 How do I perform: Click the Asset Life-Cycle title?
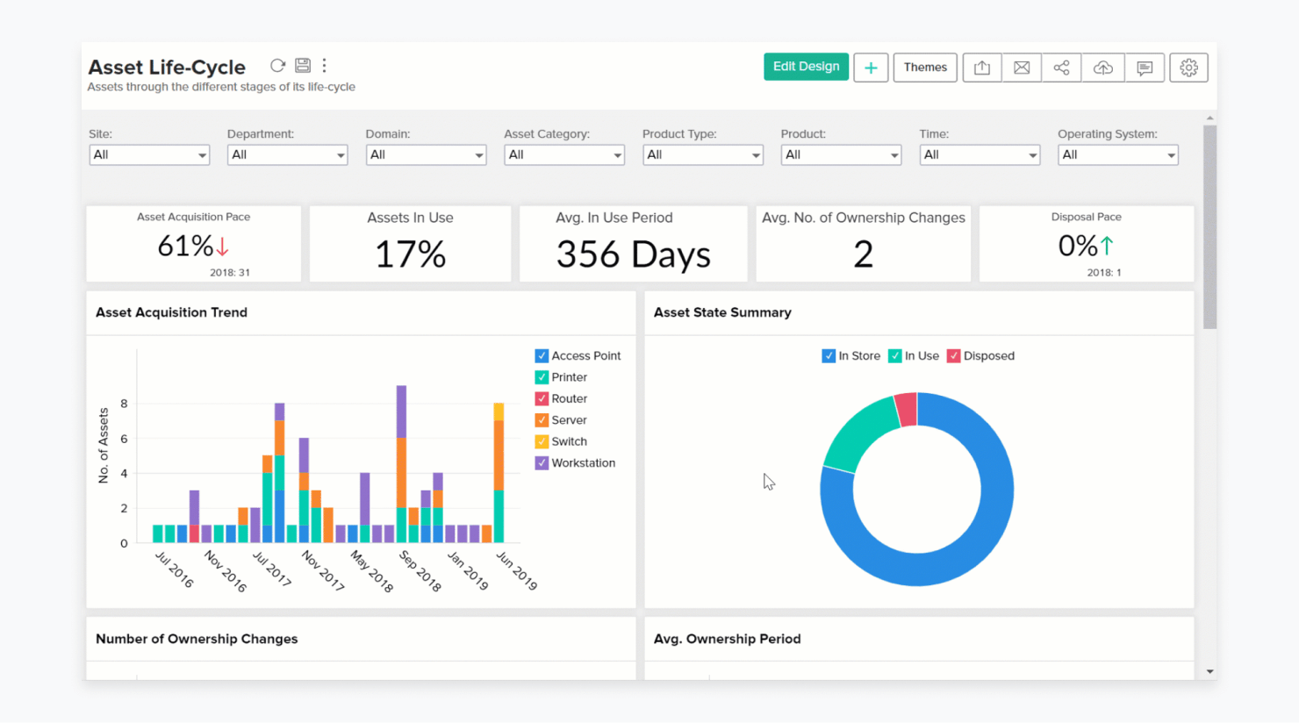pyautogui.click(x=167, y=68)
